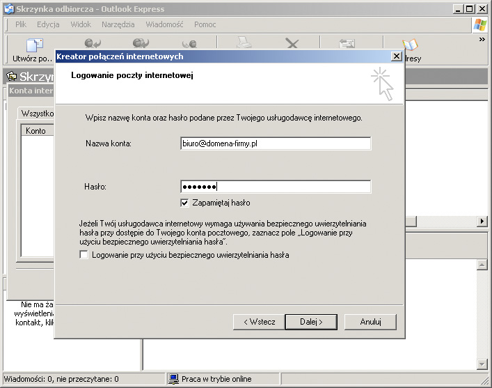Click the Reply All toolbar icon
Image resolution: width=492 pixels, height=388 pixels.
[x=141, y=43]
